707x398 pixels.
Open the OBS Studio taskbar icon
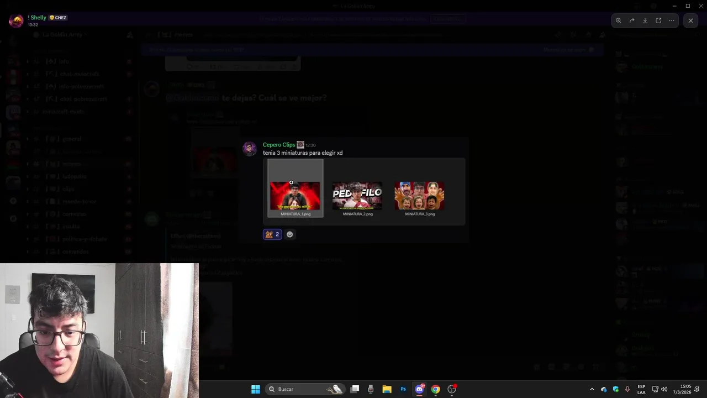pyautogui.click(x=452, y=389)
